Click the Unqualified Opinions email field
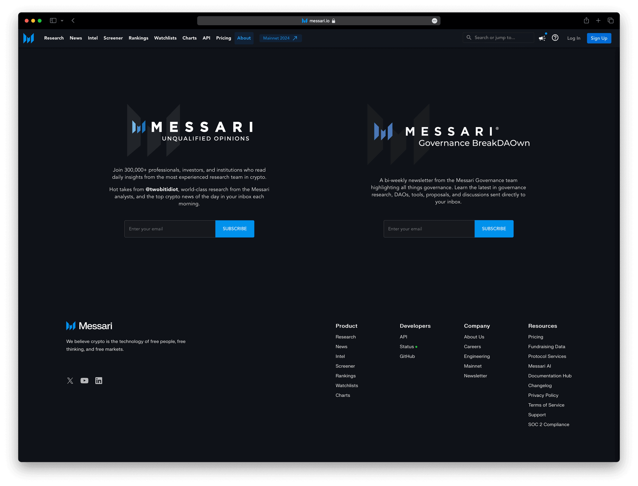638x486 pixels. click(170, 229)
